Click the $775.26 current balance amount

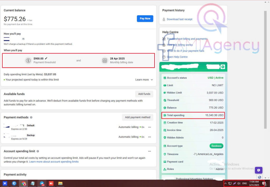pyautogui.click(x=15, y=19)
